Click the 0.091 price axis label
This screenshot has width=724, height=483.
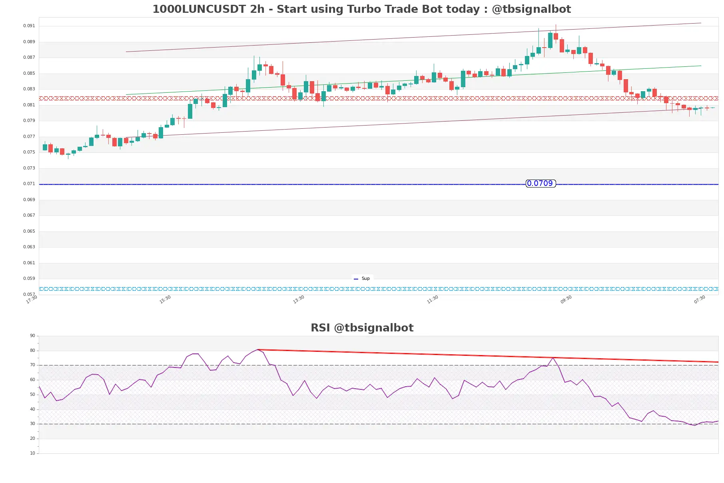[29, 26]
